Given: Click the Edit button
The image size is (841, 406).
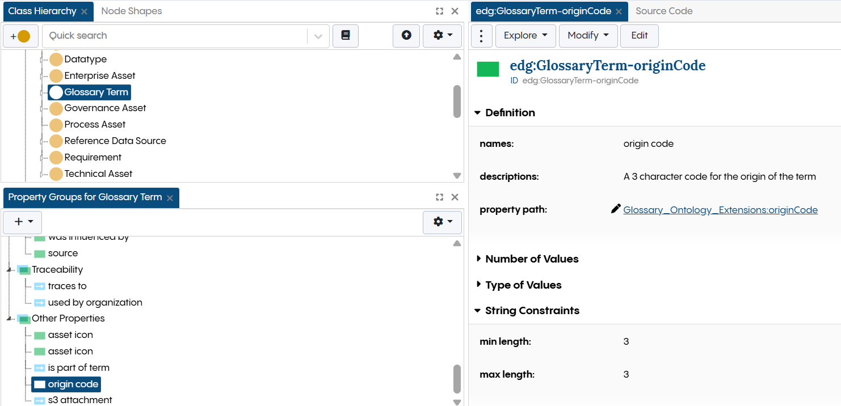Looking at the screenshot, I should pyautogui.click(x=639, y=35).
